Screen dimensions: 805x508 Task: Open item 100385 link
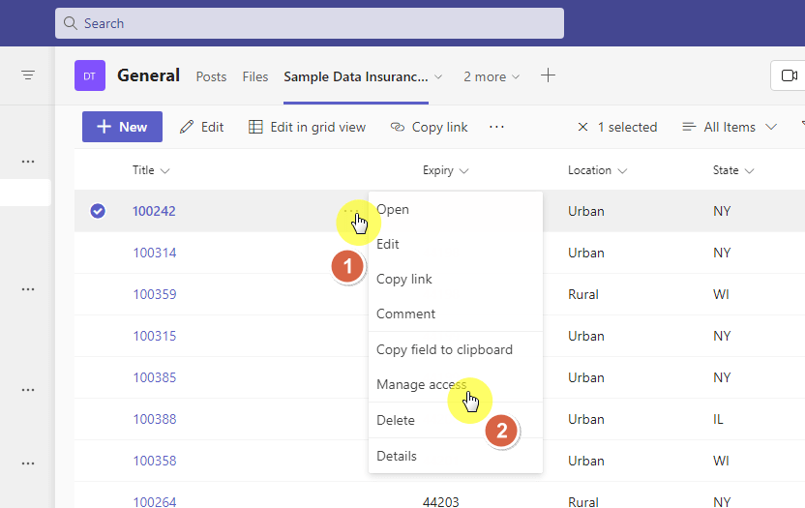click(155, 377)
